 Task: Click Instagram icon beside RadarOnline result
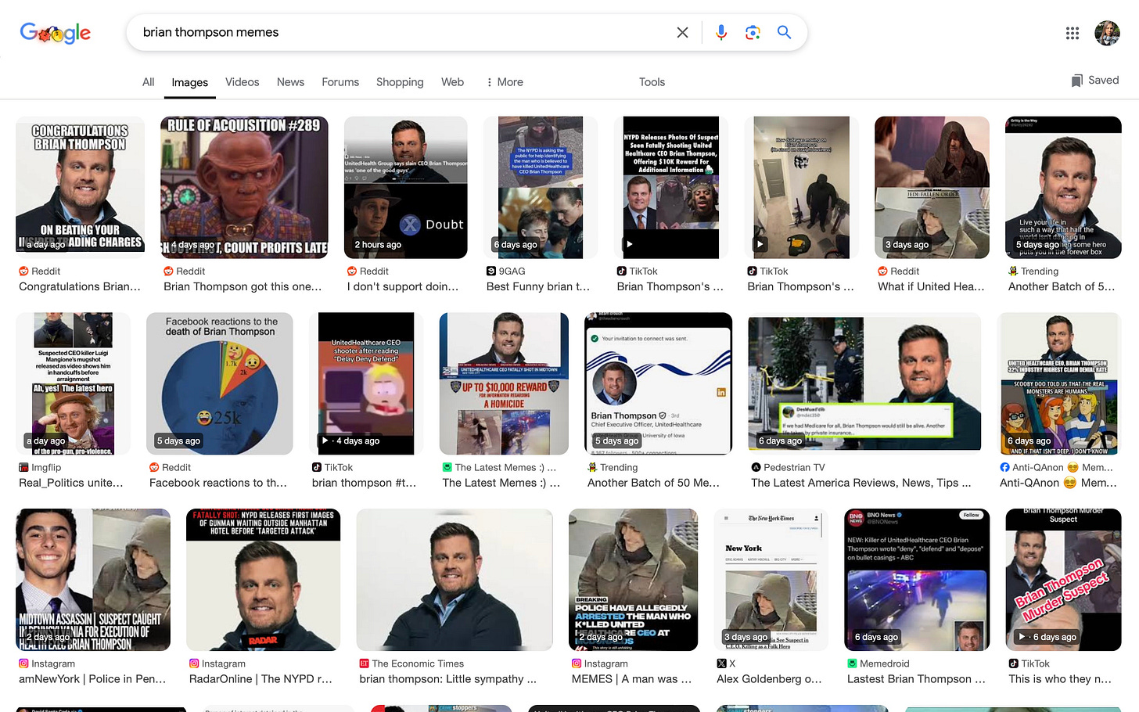[194, 663]
